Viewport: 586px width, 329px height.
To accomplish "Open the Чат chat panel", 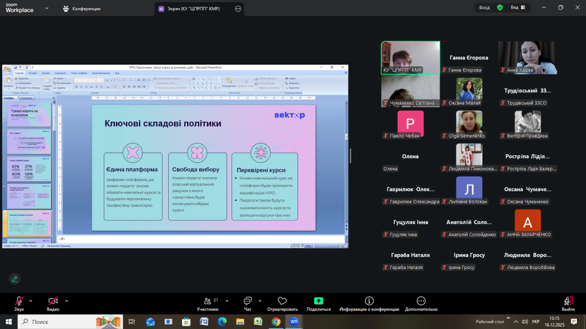I will pos(248,303).
